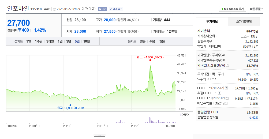
Task: Click the 상장주식수 3,192,883 value
Action: point(252,42)
